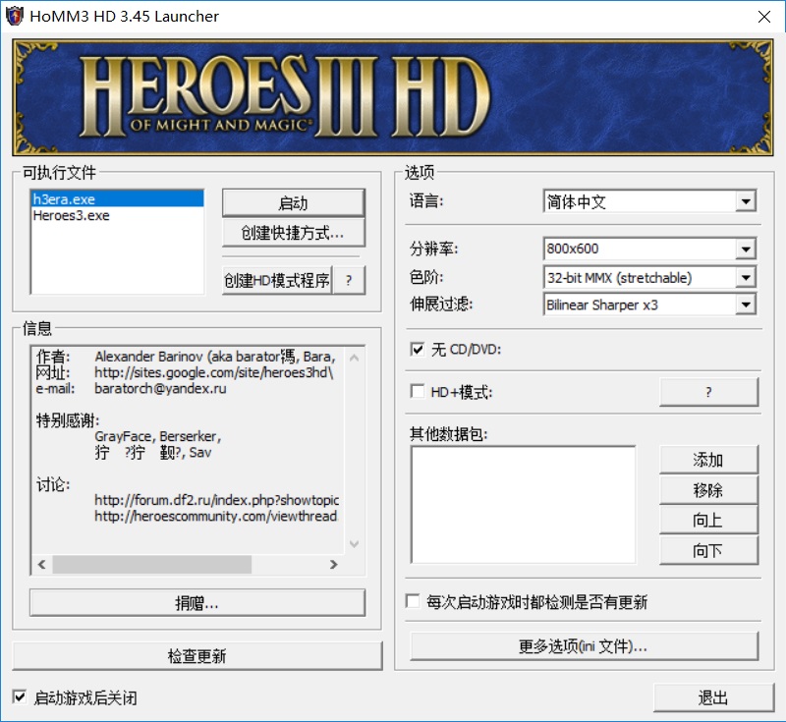Open the 语言 language dropdown
Viewport: 786px width, 722px height.
[746, 201]
